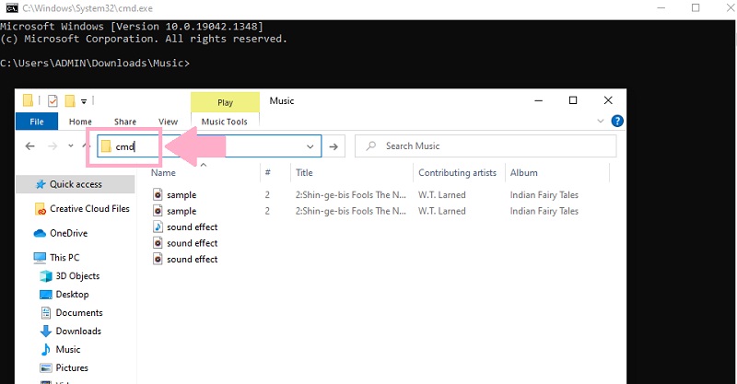The height and width of the screenshot is (384, 737).
Task: Click the Go-to arrow beside address bar
Action: pos(334,146)
